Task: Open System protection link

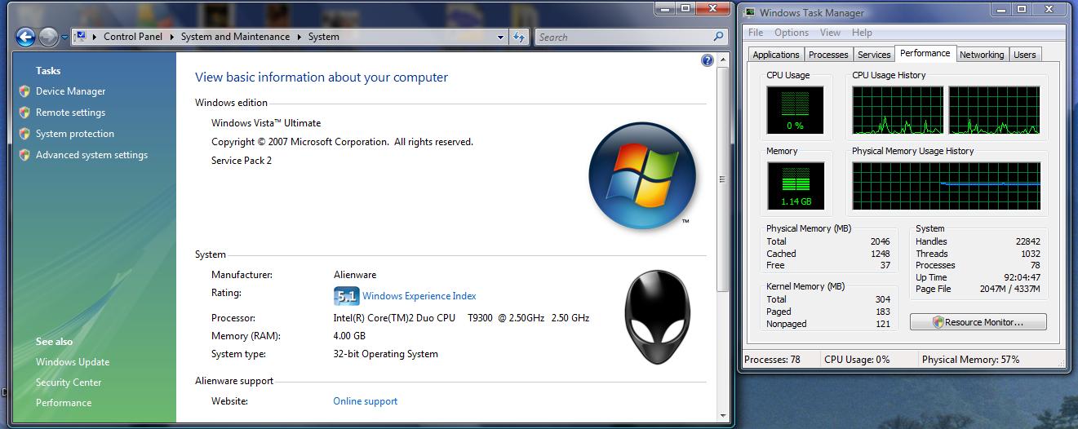Action: coord(75,134)
